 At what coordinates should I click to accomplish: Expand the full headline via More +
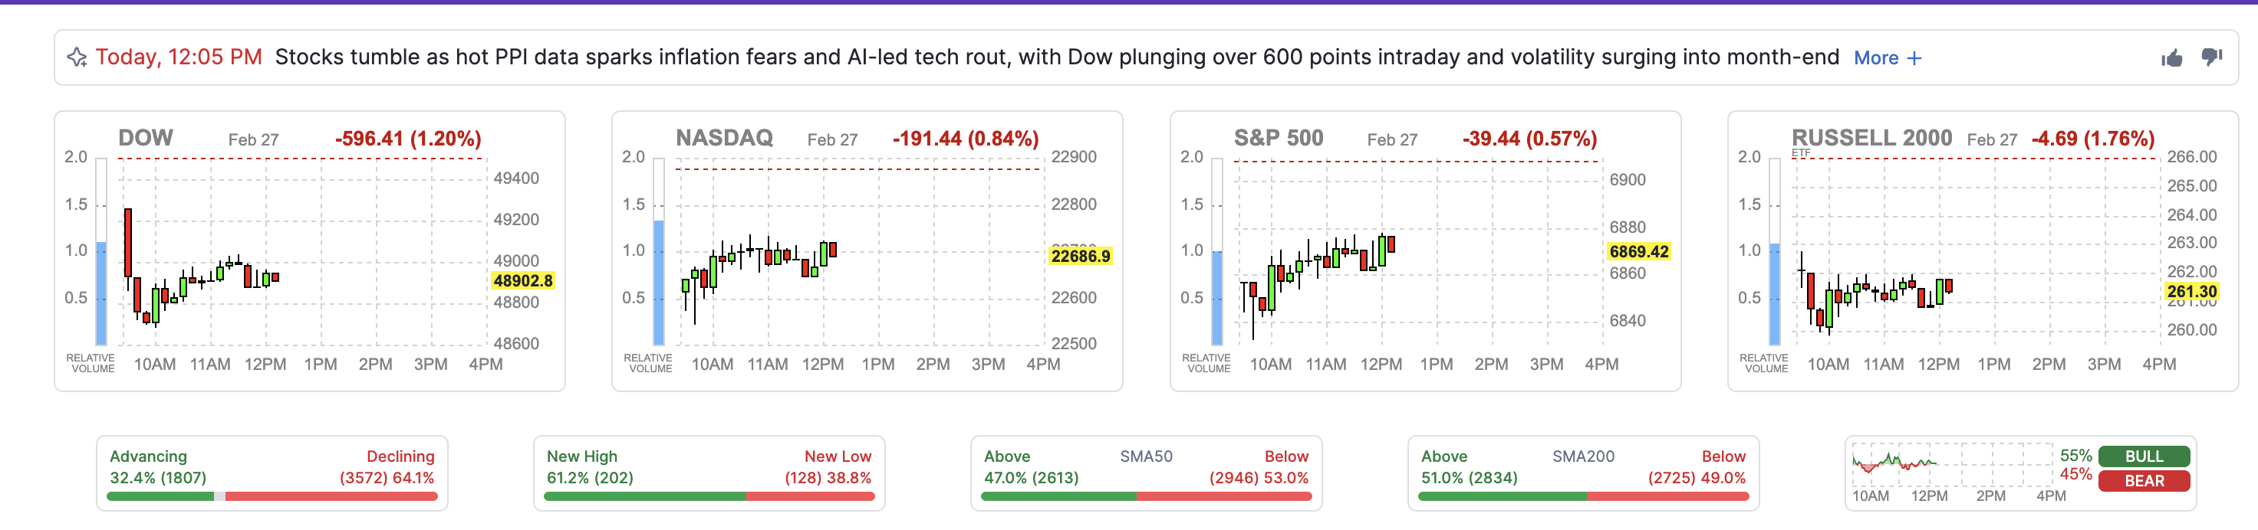click(x=1886, y=57)
